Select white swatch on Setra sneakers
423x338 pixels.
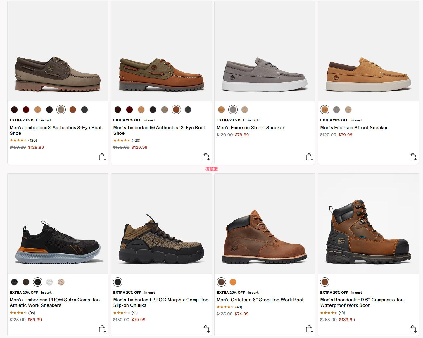coord(49,282)
